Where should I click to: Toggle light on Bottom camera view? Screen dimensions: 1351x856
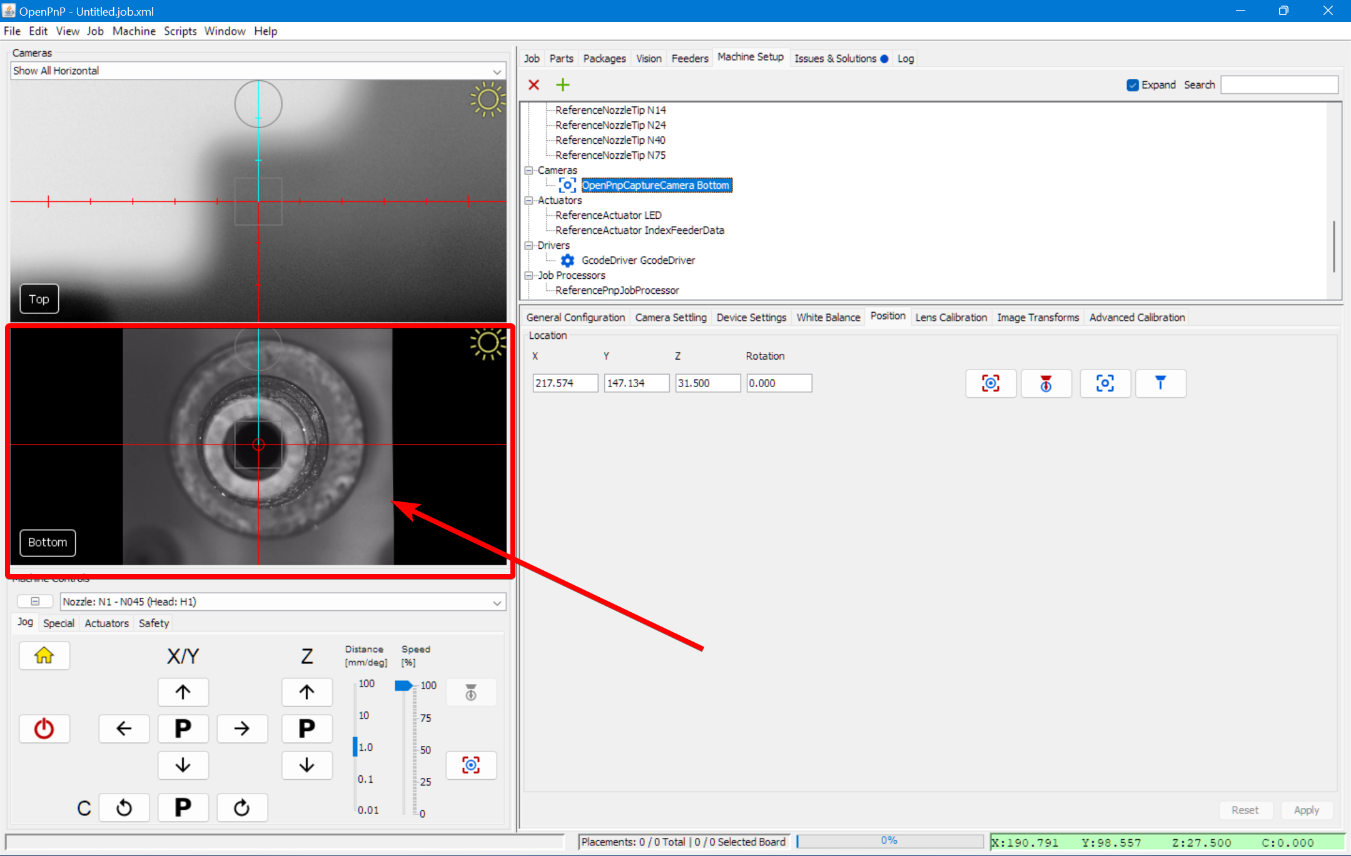(487, 343)
